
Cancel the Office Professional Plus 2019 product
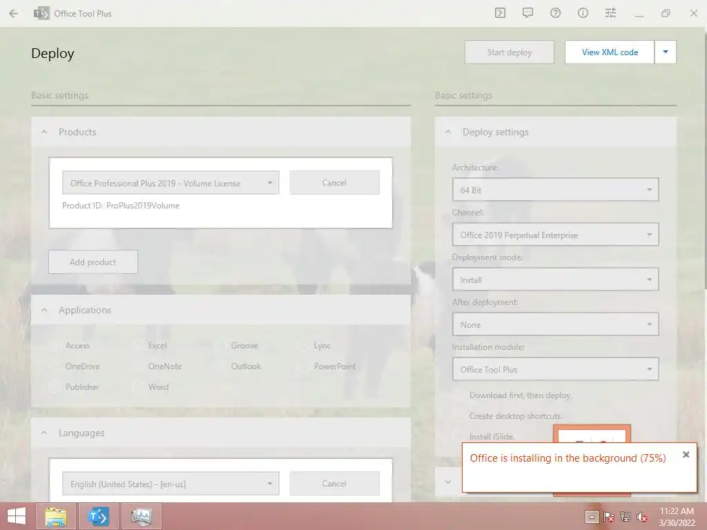click(335, 182)
